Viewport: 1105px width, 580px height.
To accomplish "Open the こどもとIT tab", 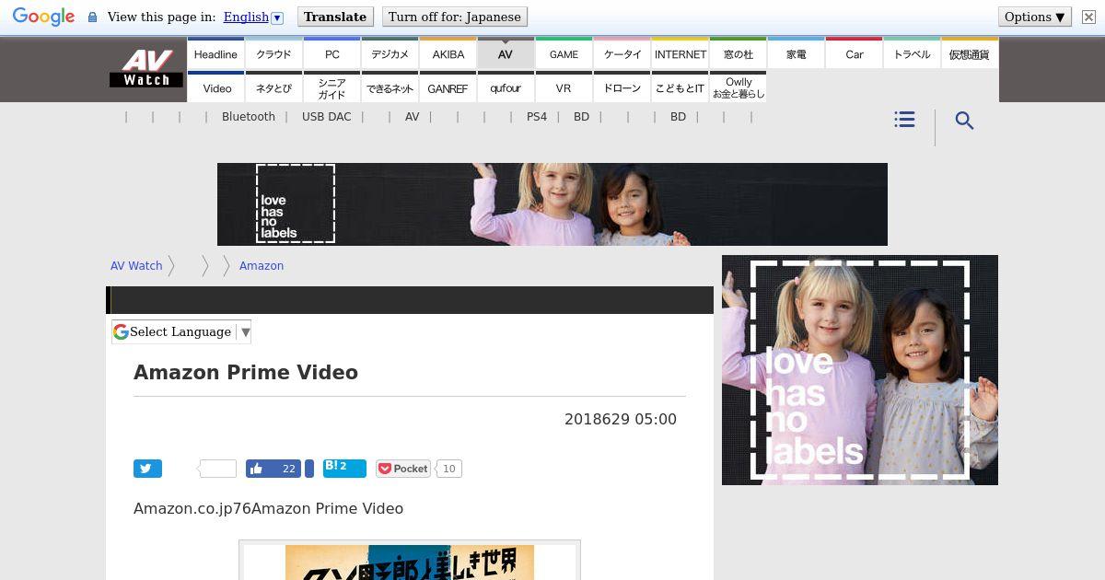I will (x=680, y=87).
